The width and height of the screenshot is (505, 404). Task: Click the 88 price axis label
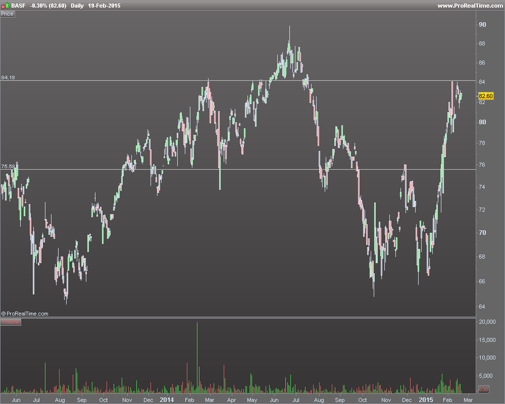[x=482, y=43]
